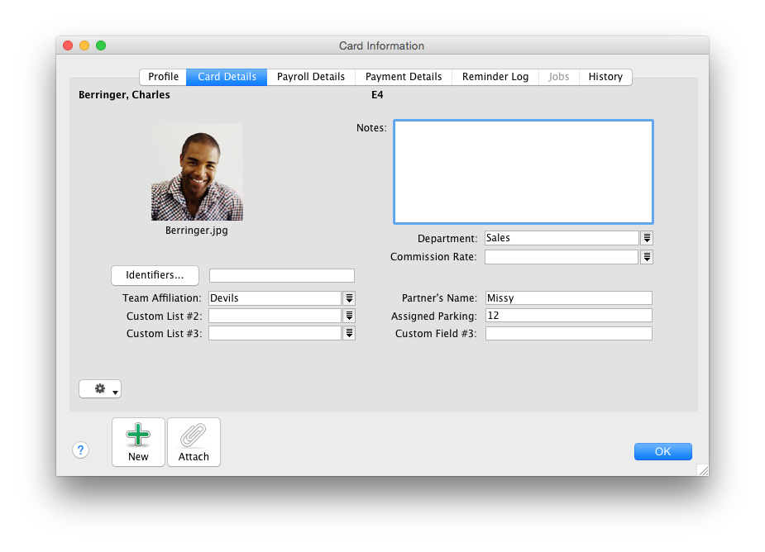Open the gear actions menu
The height and width of the screenshot is (552, 765).
100,388
